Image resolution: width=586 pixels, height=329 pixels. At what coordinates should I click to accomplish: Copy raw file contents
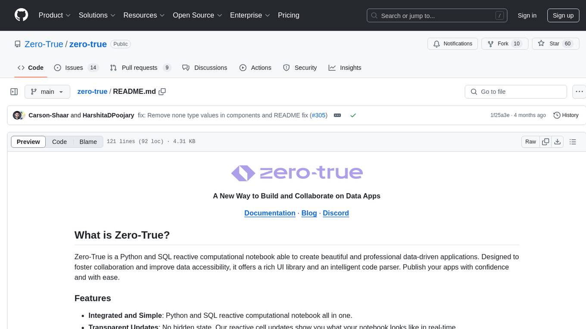point(545,142)
